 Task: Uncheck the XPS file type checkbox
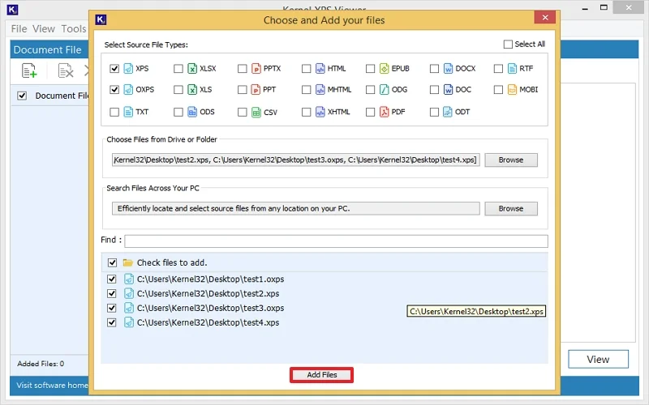click(x=114, y=69)
